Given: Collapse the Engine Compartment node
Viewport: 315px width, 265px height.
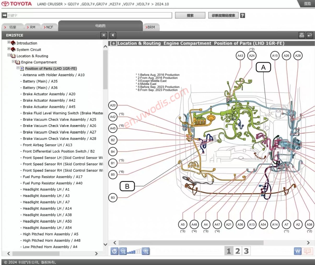Looking at the screenshot, I should click(x=14, y=62).
